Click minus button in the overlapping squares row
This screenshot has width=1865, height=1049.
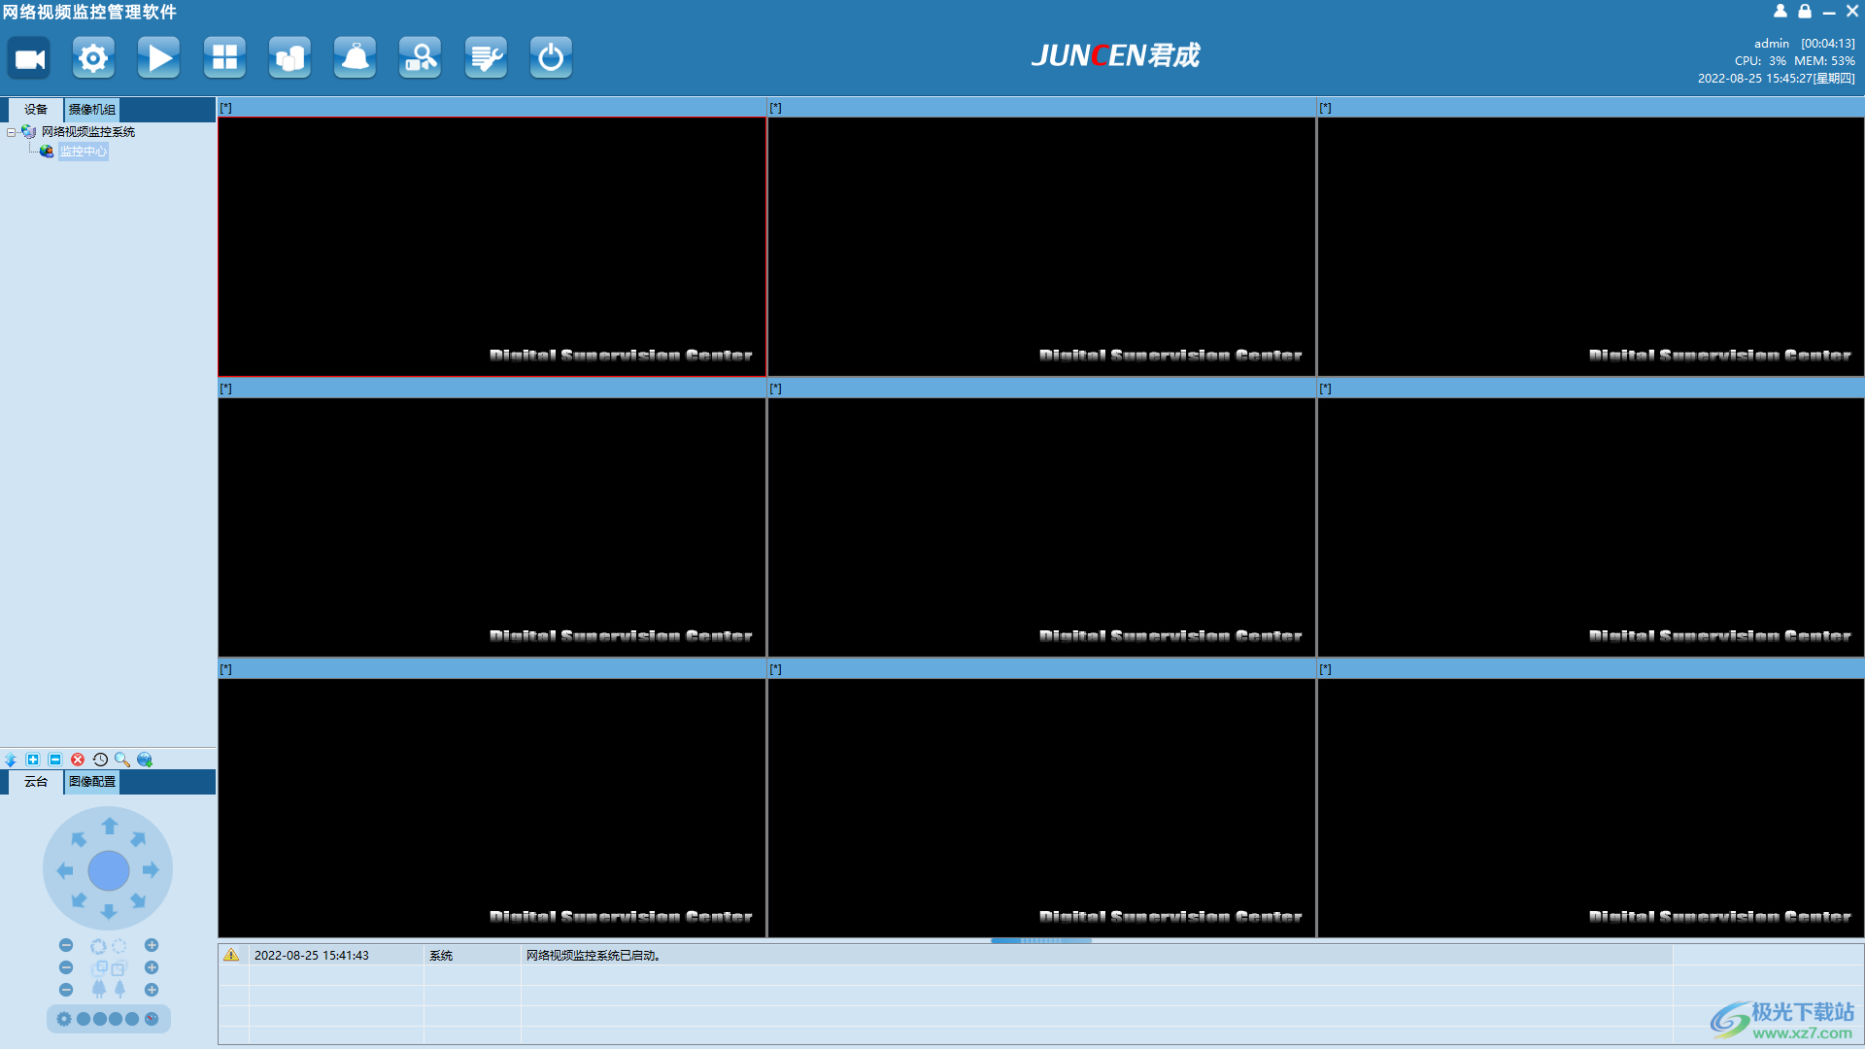click(66, 967)
